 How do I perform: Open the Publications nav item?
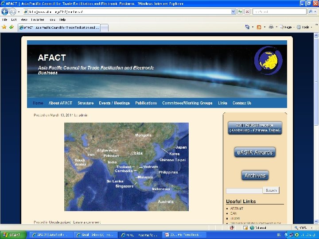146,103
